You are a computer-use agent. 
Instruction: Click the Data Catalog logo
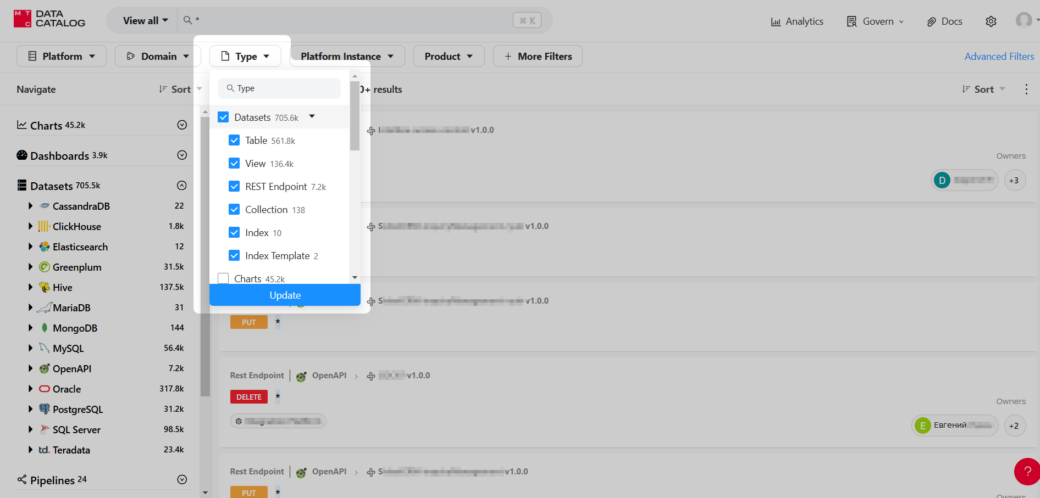[x=49, y=19]
